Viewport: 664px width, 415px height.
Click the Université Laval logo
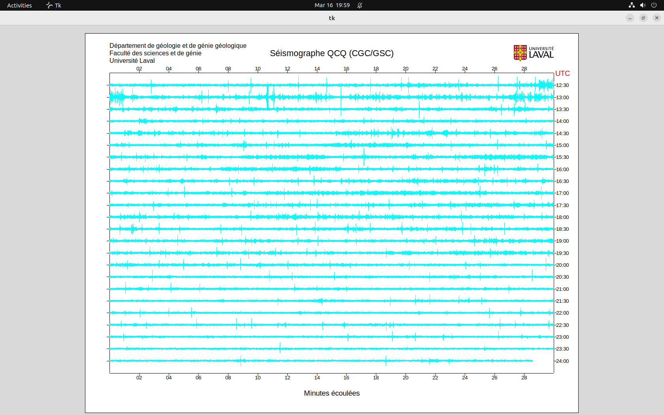533,53
